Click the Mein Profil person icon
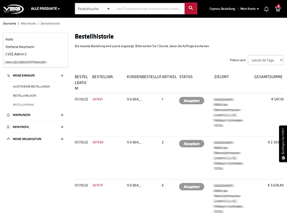287x221 pixels. click(8, 127)
